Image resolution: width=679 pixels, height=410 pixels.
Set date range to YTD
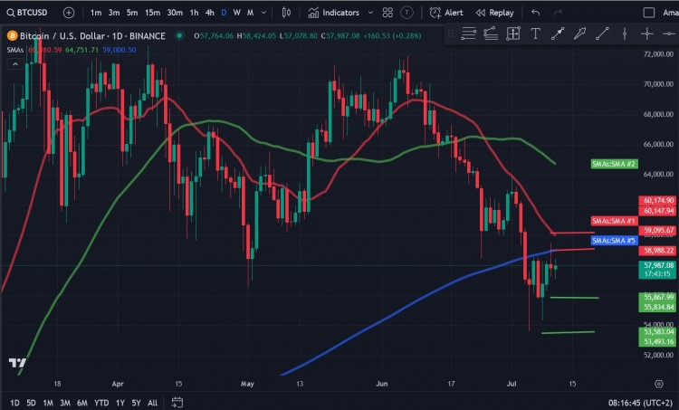click(x=101, y=403)
